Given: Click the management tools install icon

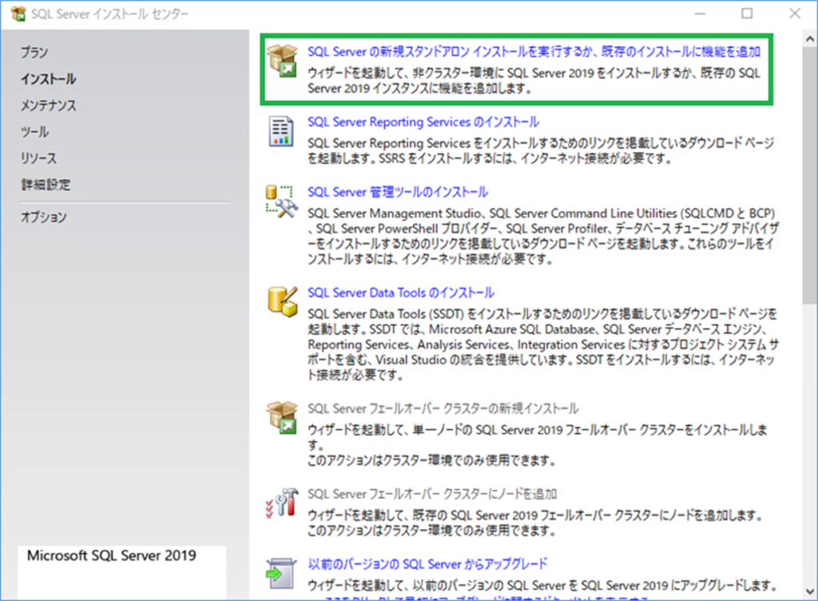Looking at the screenshot, I should pyautogui.click(x=282, y=202).
